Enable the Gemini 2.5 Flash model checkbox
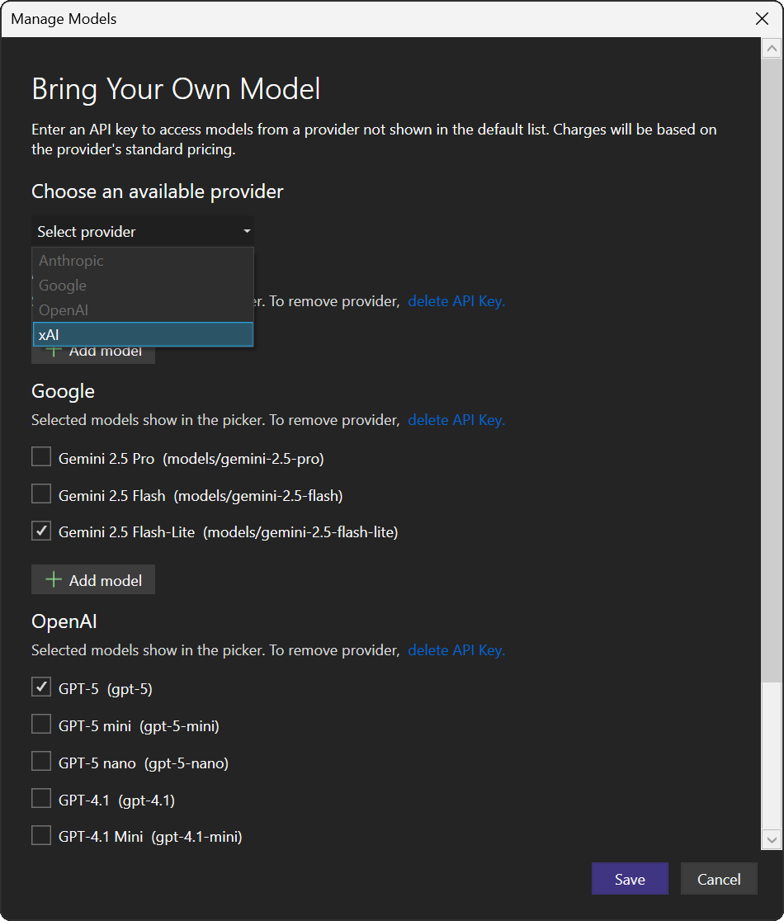This screenshot has height=921, width=784. tap(41, 494)
